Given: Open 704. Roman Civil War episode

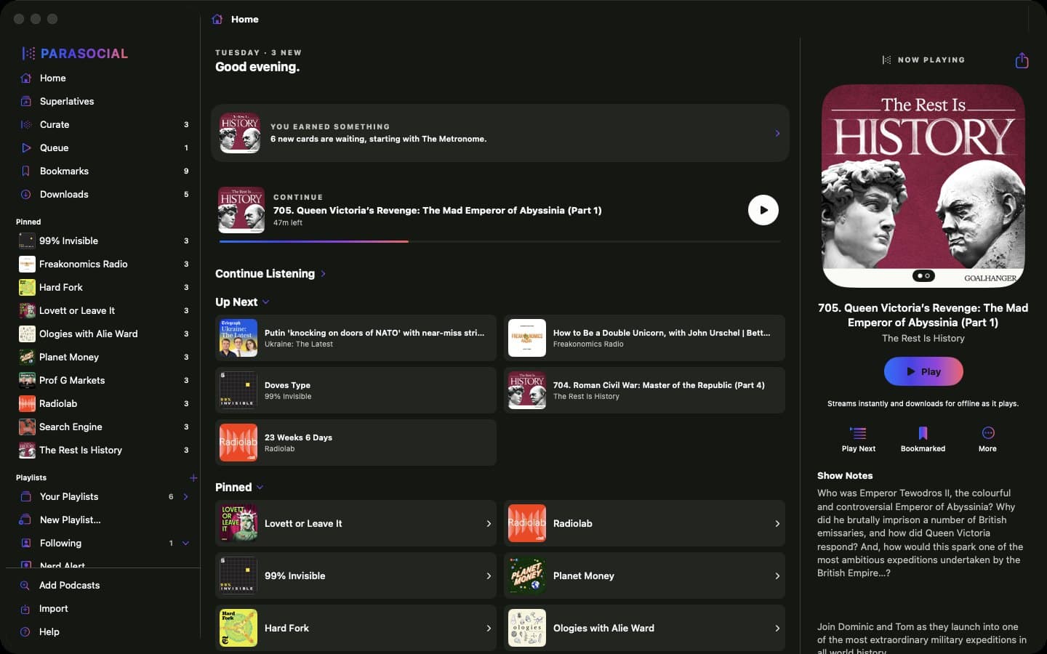Looking at the screenshot, I should click(x=644, y=390).
